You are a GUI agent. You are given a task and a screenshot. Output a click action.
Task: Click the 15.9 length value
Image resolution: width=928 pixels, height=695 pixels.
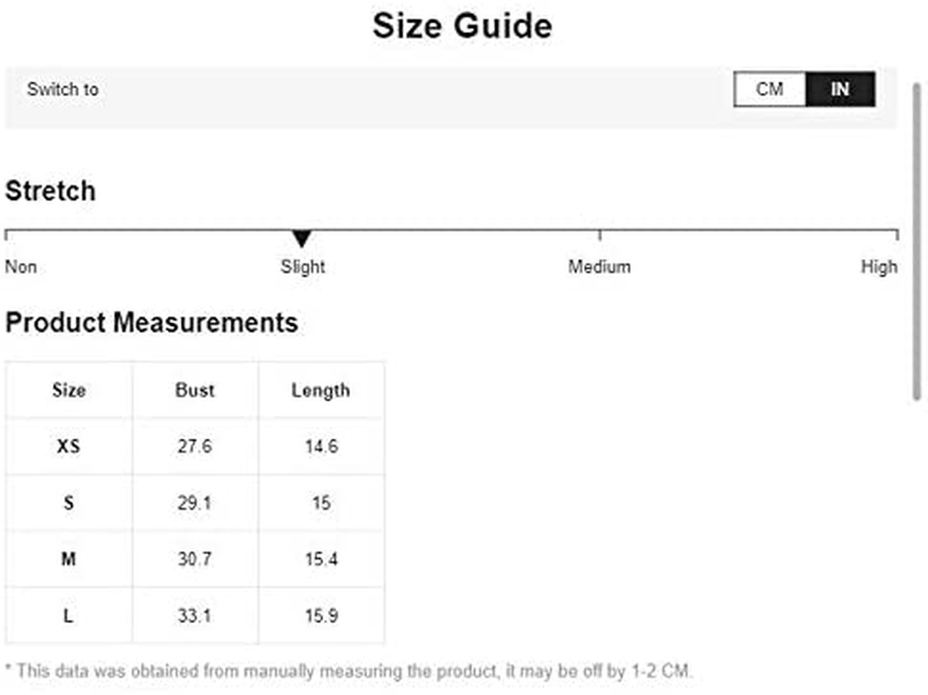[321, 616]
